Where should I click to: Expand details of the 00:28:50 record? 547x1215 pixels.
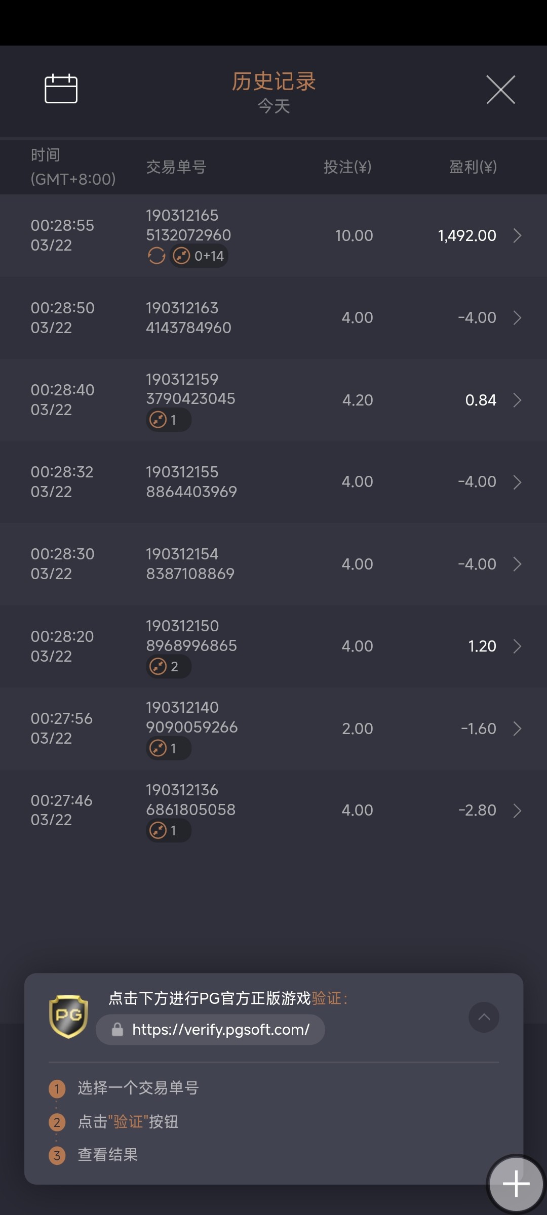coord(517,318)
